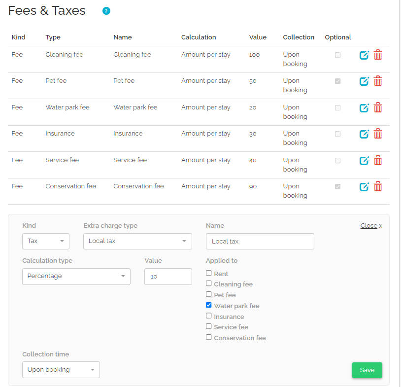
Task: Focus the Name text field
Action: pyautogui.click(x=260, y=242)
